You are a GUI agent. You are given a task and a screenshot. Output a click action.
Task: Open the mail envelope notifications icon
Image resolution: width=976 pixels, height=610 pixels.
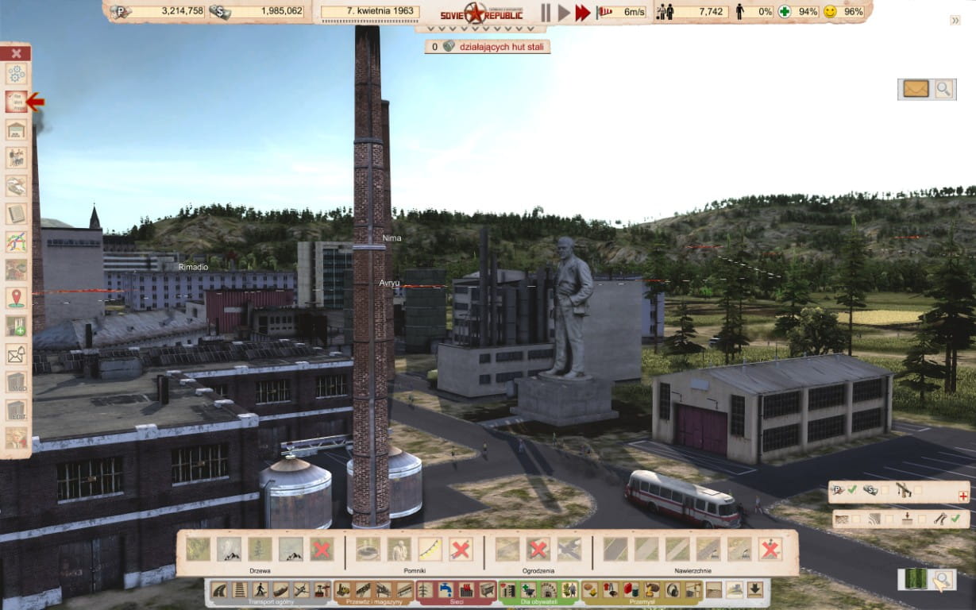(916, 89)
